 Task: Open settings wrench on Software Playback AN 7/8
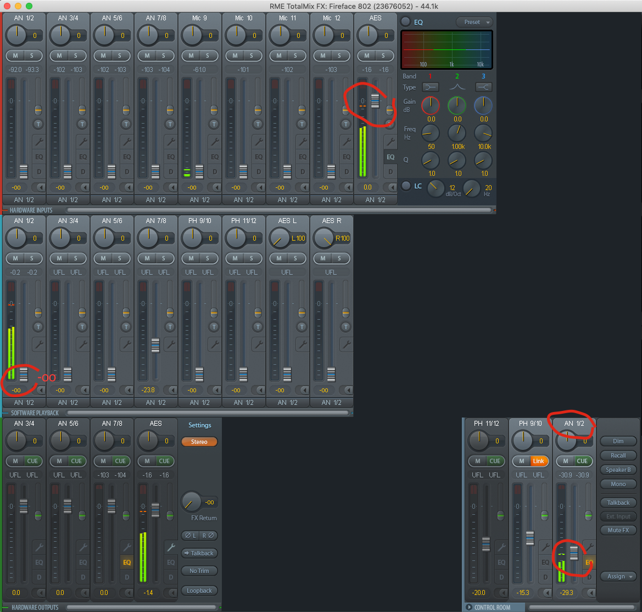tap(171, 344)
